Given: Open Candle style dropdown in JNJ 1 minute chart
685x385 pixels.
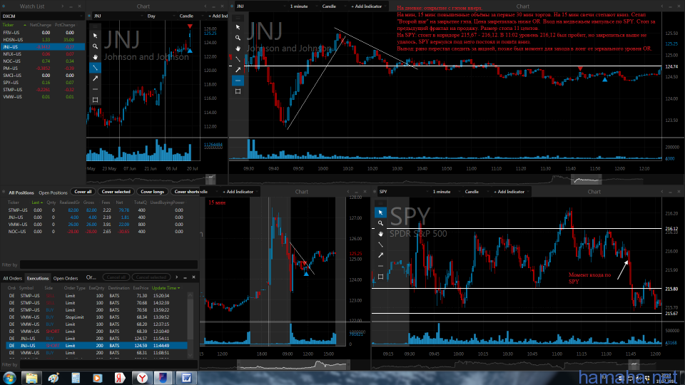Looking at the screenshot, I should [334, 6].
